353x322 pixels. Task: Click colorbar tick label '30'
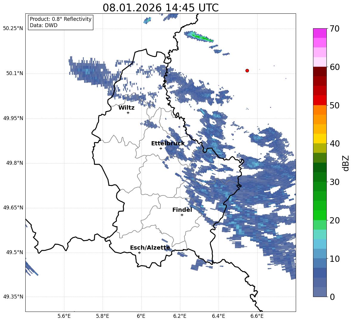coord(335,182)
